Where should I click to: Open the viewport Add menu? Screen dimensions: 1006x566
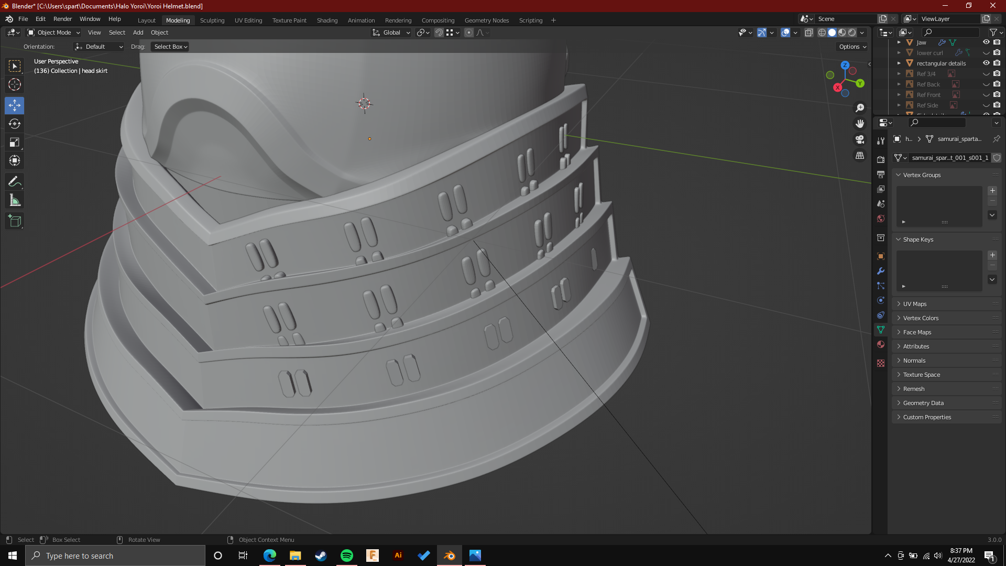[x=138, y=32]
